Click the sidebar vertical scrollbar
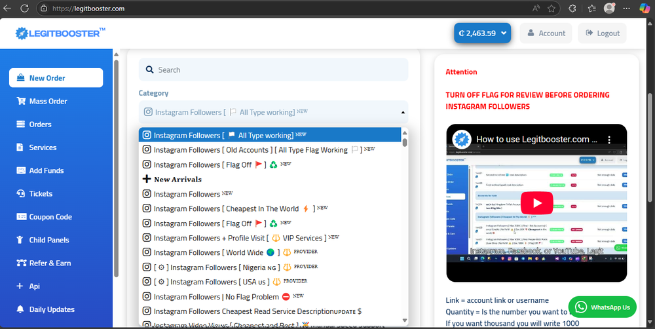Screen dimensions: 655x329 [116, 167]
